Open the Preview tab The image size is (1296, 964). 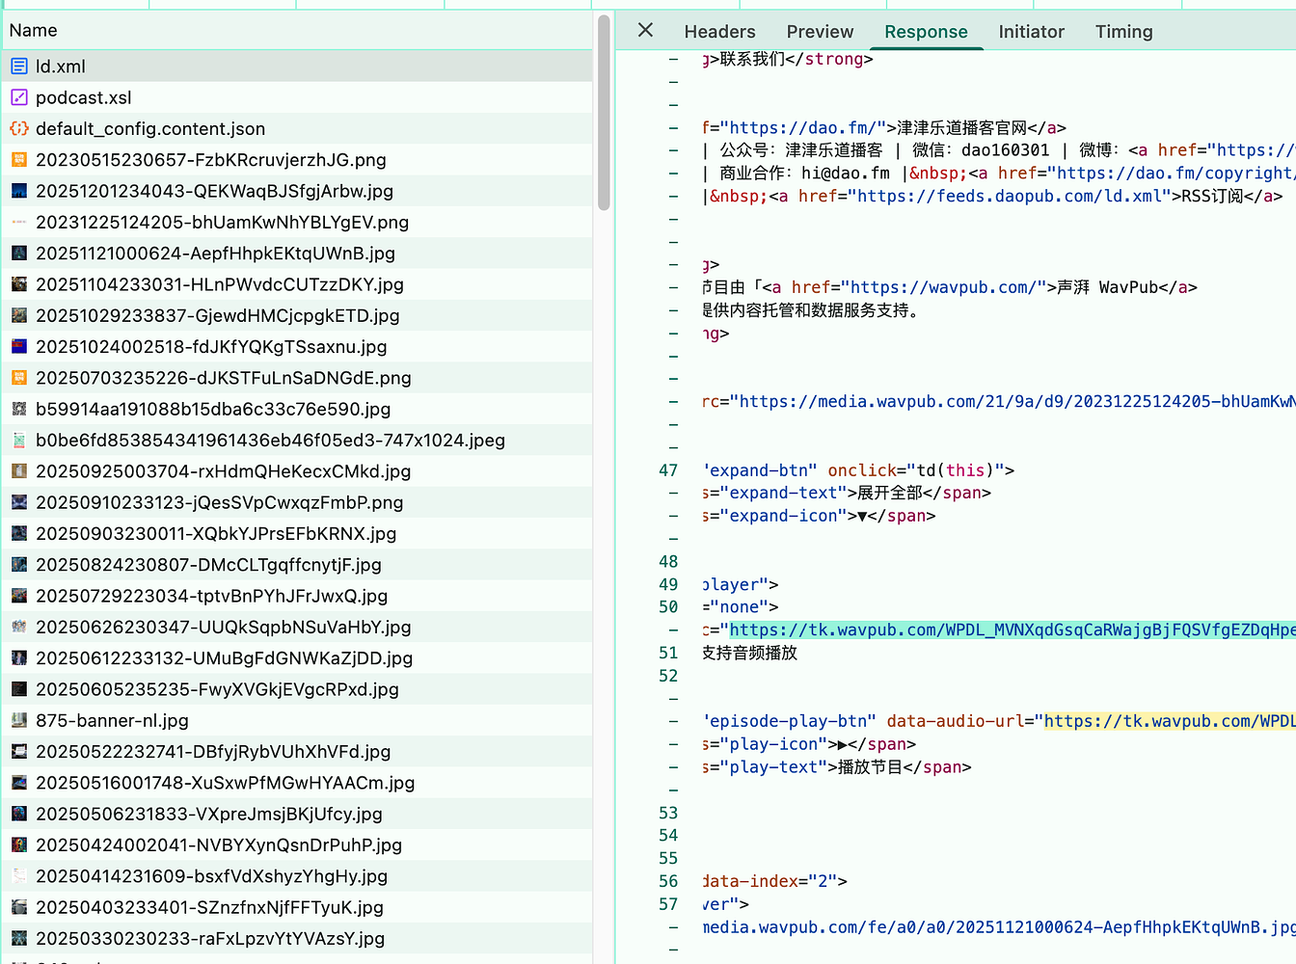[x=820, y=32]
